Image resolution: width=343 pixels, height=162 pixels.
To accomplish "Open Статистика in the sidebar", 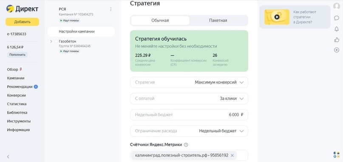I will click(x=17, y=104).
